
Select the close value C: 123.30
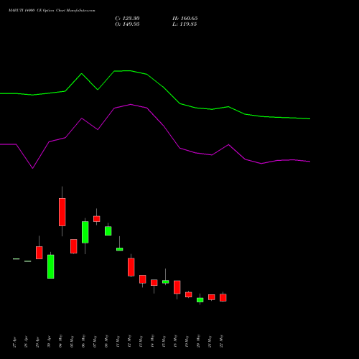pos(127,19)
